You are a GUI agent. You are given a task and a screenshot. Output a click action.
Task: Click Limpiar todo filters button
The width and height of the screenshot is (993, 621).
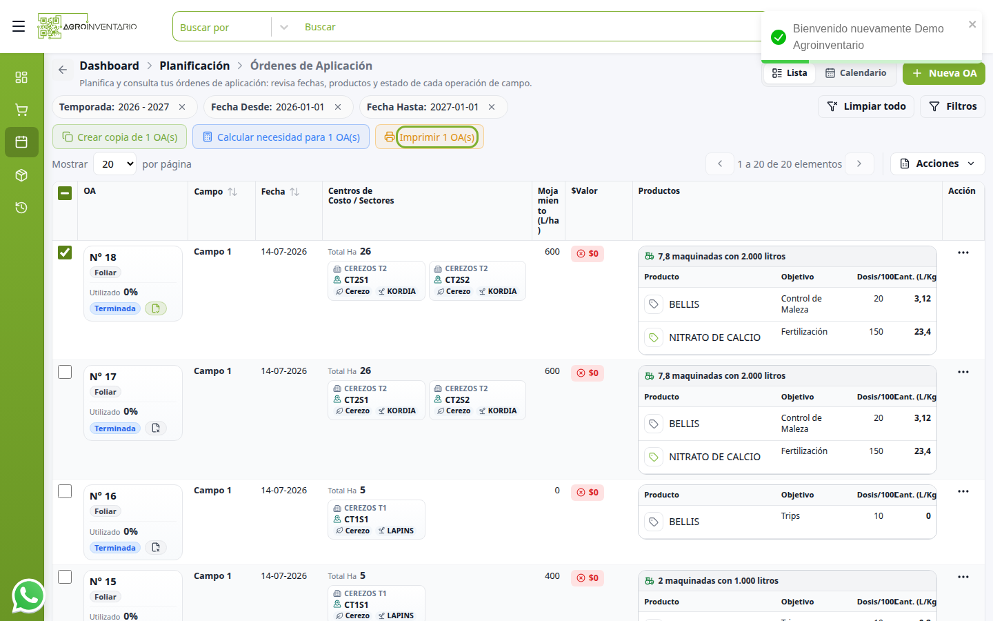867,106
